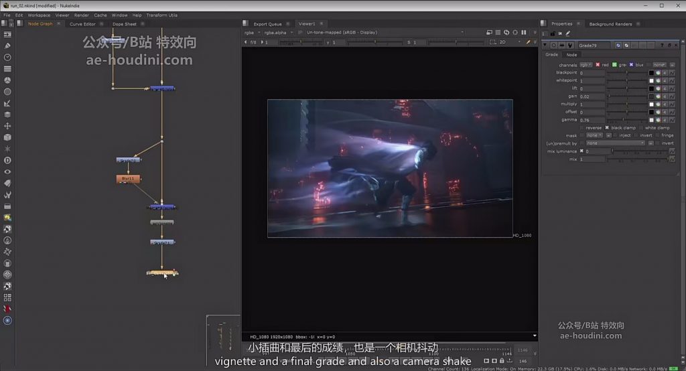
Task: Open the Views nodes eye toolbar menu
Action: click(7, 172)
